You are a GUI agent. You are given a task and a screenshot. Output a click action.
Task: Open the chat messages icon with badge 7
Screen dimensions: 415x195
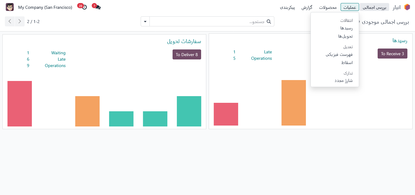tap(98, 7)
